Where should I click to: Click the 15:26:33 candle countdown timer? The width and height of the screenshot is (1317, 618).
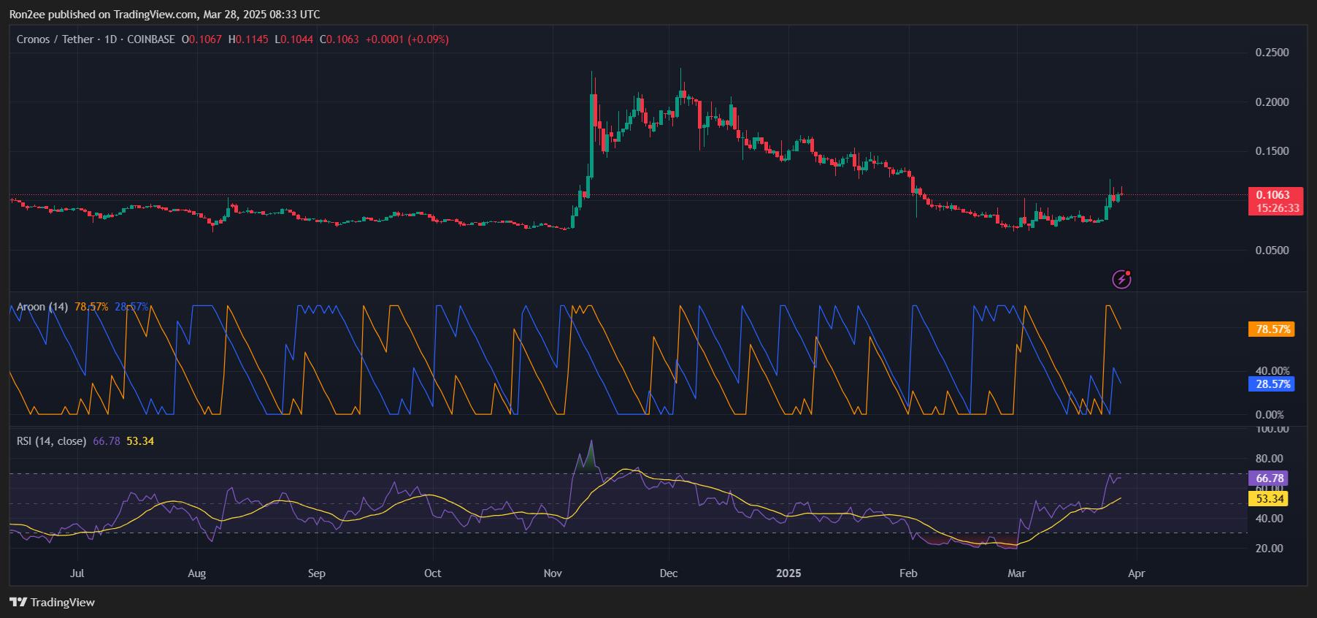1277,208
